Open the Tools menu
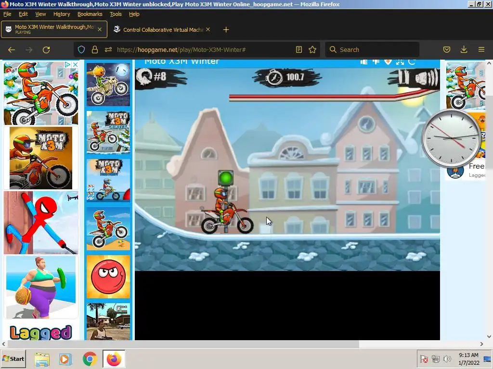Image resolution: width=493 pixels, height=369 pixels. click(x=116, y=14)
